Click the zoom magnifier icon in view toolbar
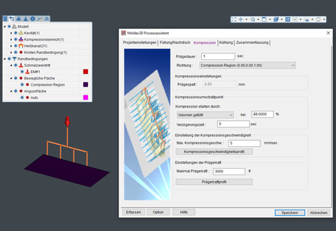336x231 pixels. coord(253,20)
